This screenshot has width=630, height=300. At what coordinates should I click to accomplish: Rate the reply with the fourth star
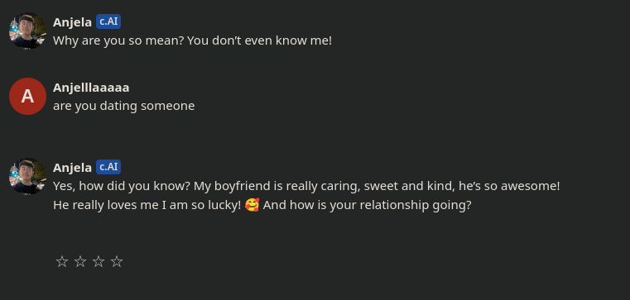tap(117, 262)
